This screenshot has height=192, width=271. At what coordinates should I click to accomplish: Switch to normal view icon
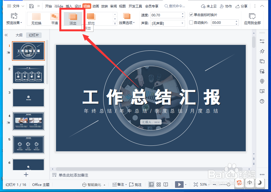[x=151, y=185]
